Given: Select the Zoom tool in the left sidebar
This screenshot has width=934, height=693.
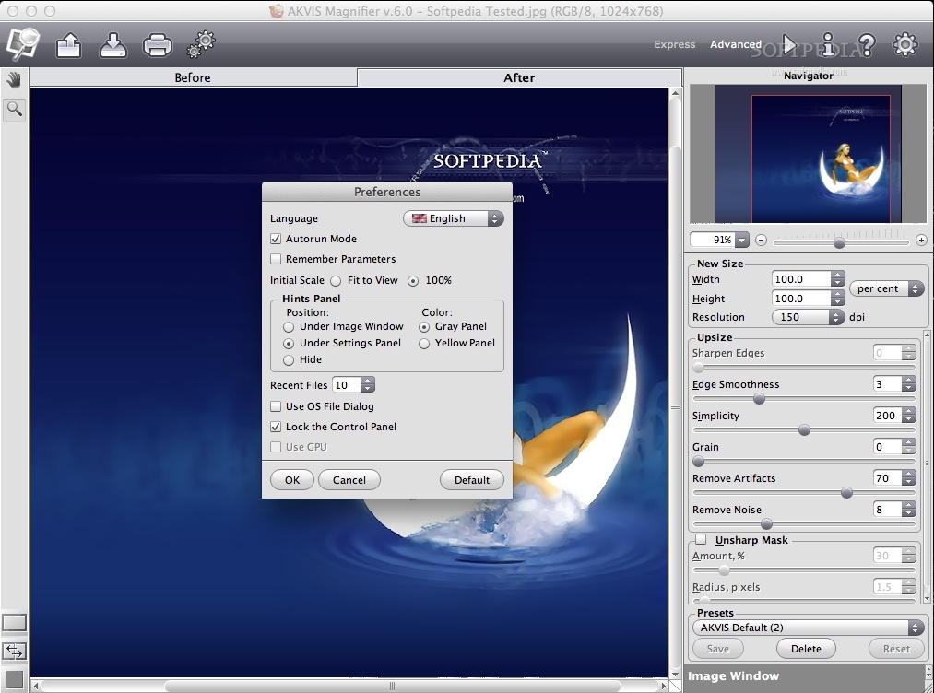Looking at the screenshot, I should click(x=12, y=109).
